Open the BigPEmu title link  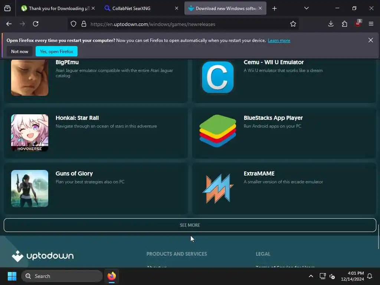67,62
